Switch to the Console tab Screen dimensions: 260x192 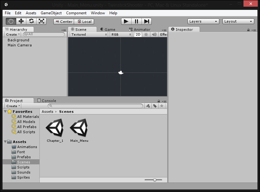click(x=47, y=101)
